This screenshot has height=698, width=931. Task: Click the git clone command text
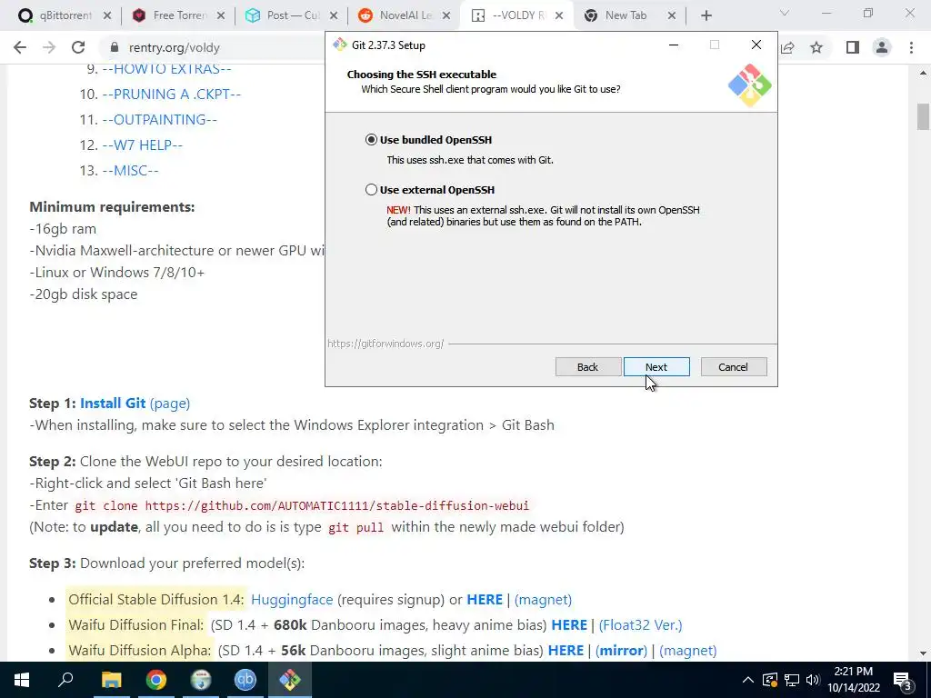pyautogui.click(x=302, y=505)
